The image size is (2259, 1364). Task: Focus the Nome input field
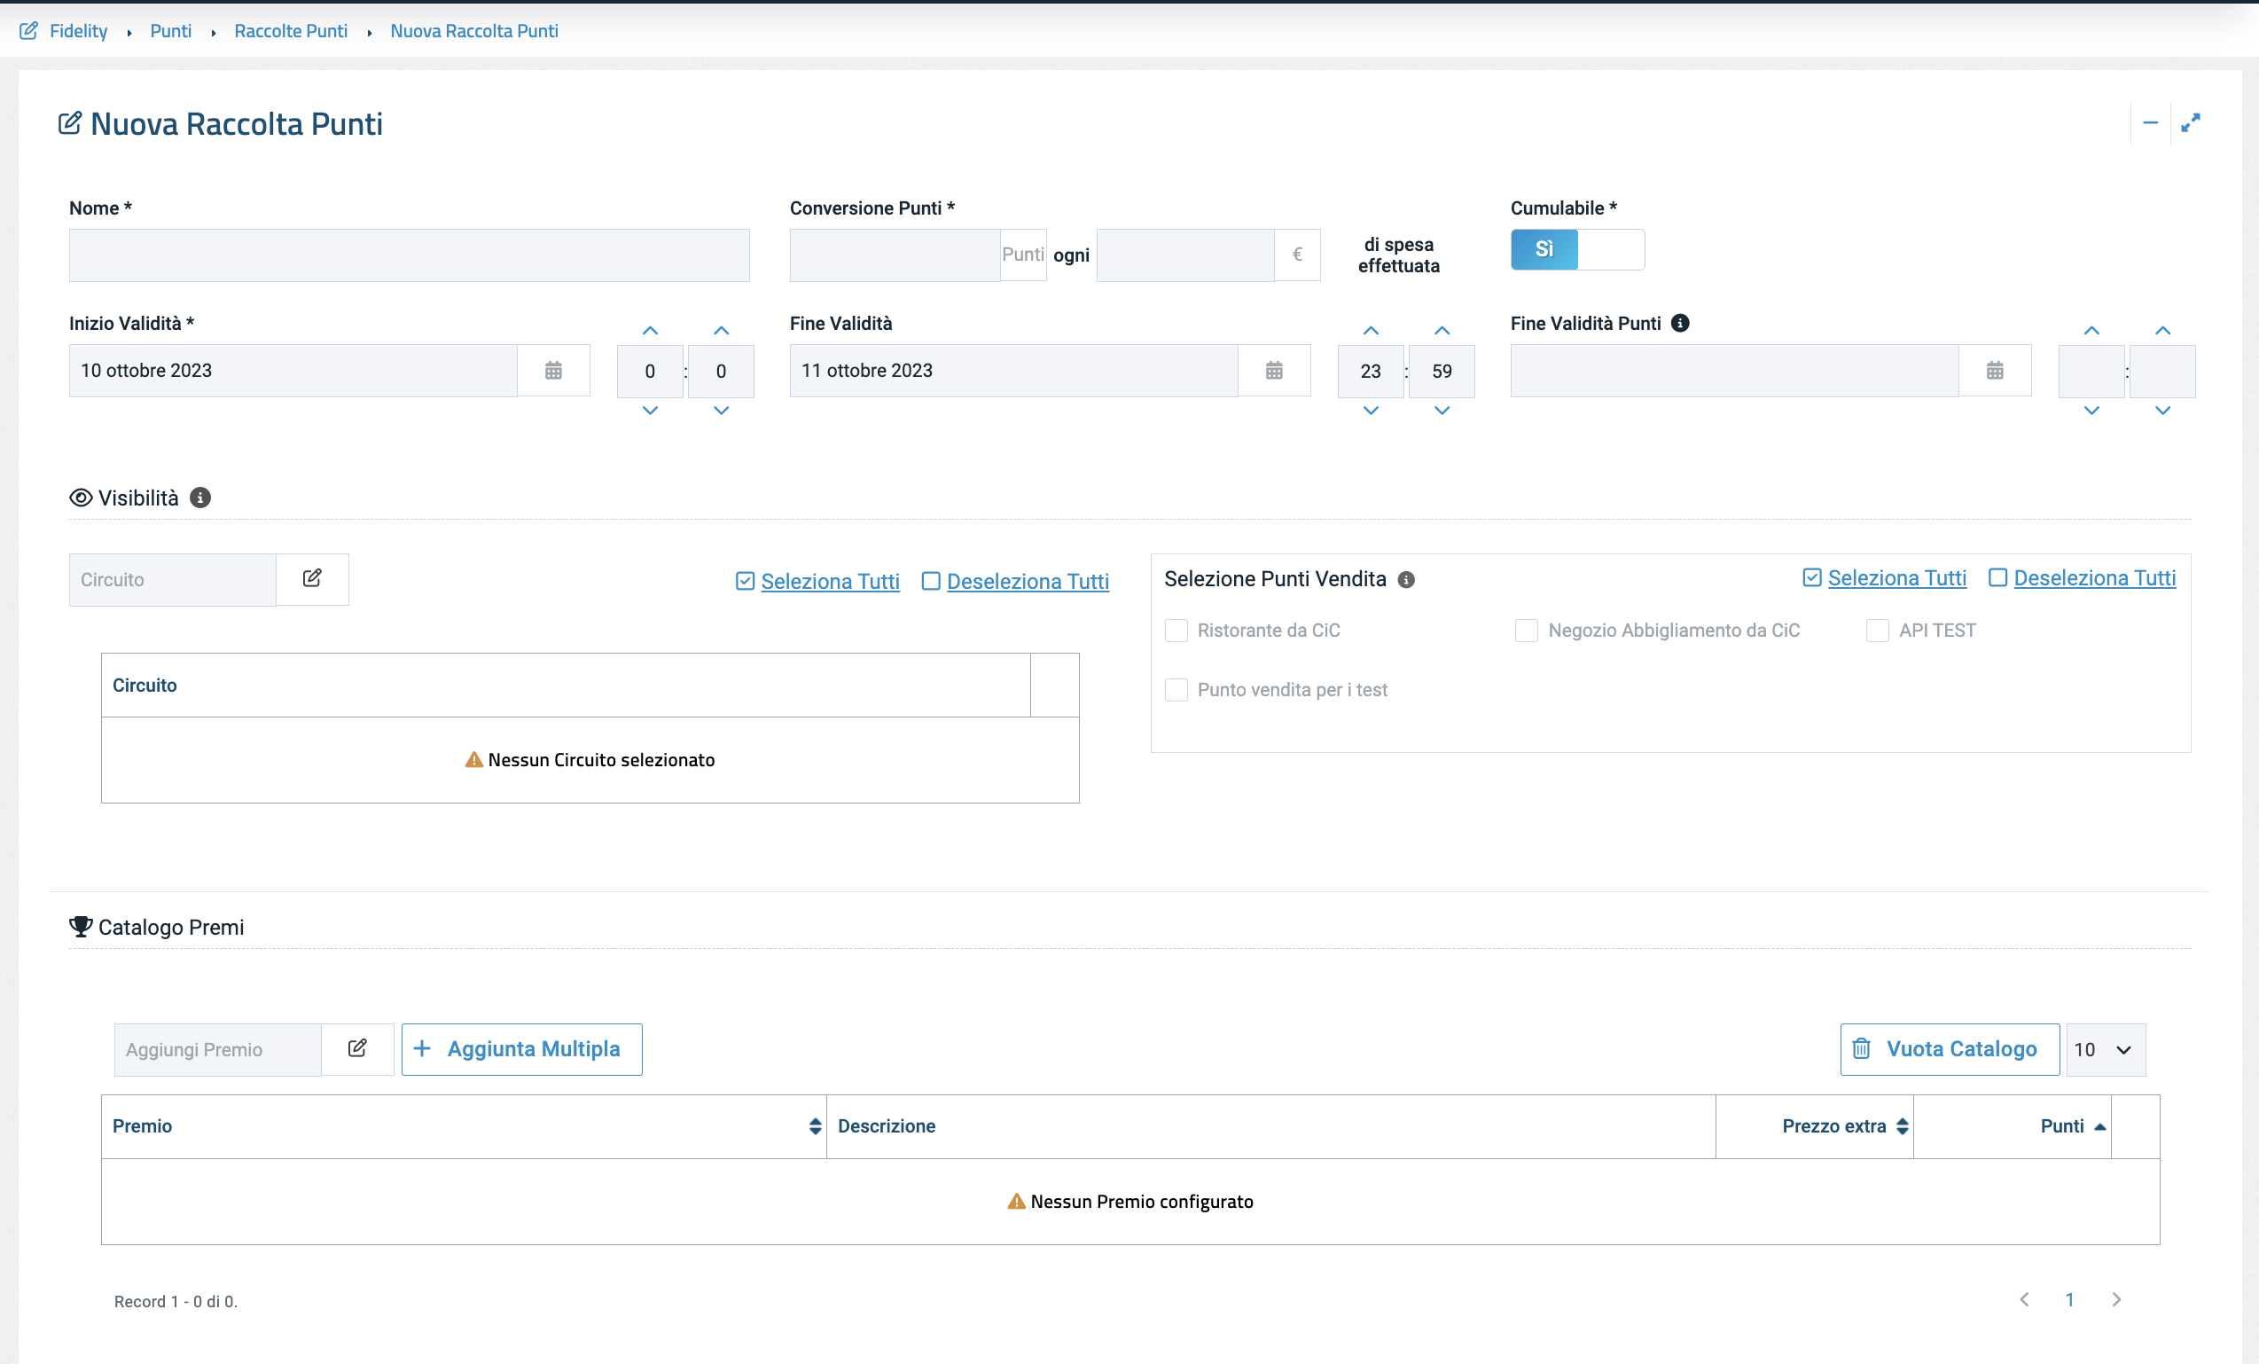coord(409,255)
